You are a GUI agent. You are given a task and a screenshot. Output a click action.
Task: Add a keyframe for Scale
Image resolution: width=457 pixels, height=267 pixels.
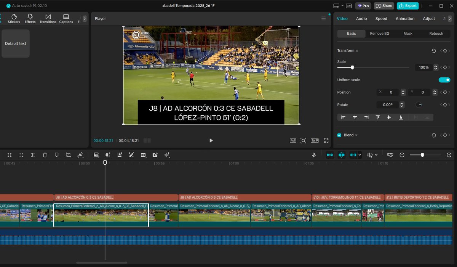point(445,68)
